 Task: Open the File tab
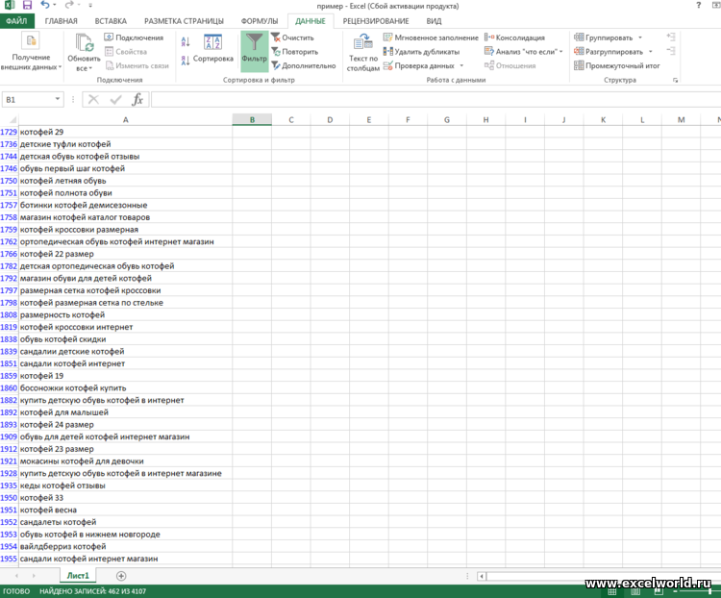[x=17, y=21]
